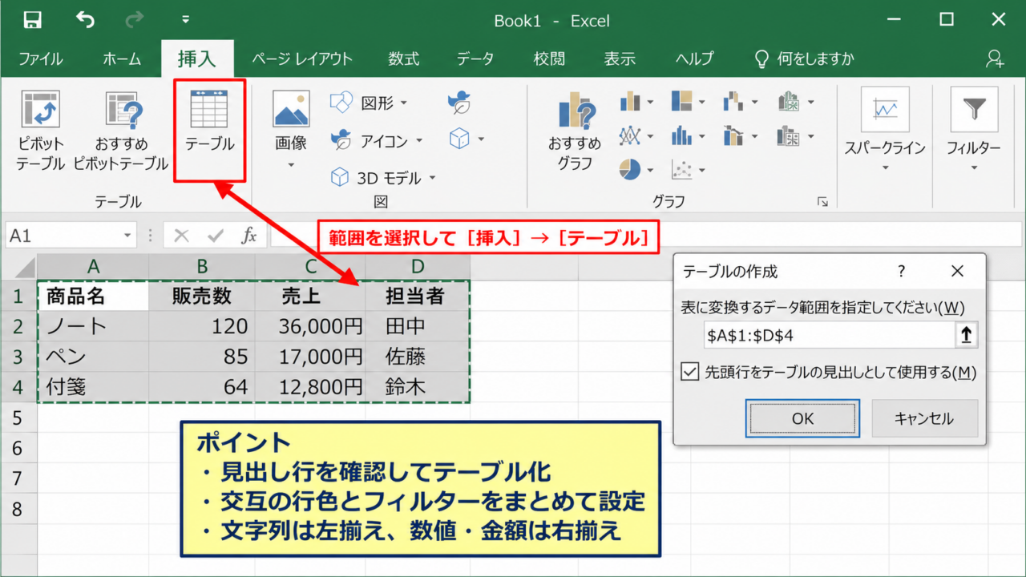This screenshot has height=577, width=1026.
Task: Insert a pie chart
Action: click(x=636, y=170)
